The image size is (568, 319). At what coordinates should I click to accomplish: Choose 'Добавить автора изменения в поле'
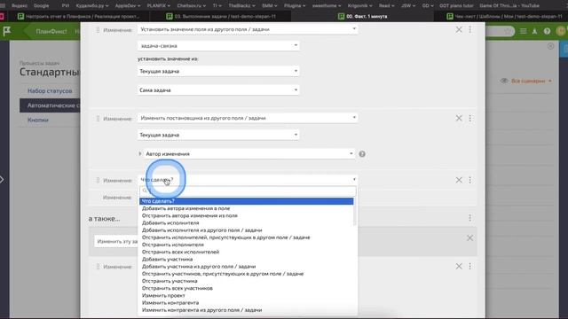247,208
